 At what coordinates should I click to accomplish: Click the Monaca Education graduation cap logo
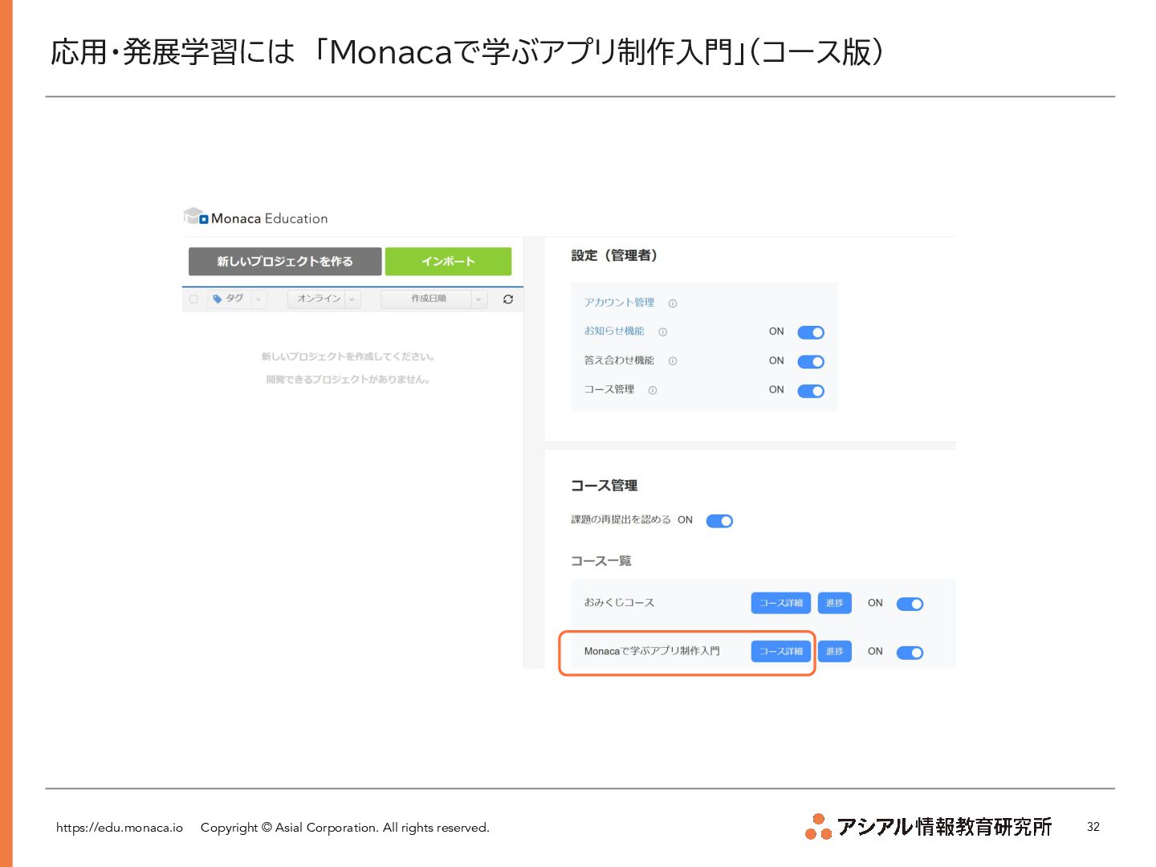coord(196,217)
